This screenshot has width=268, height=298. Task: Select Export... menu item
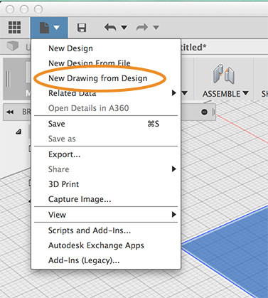point(106,154)
